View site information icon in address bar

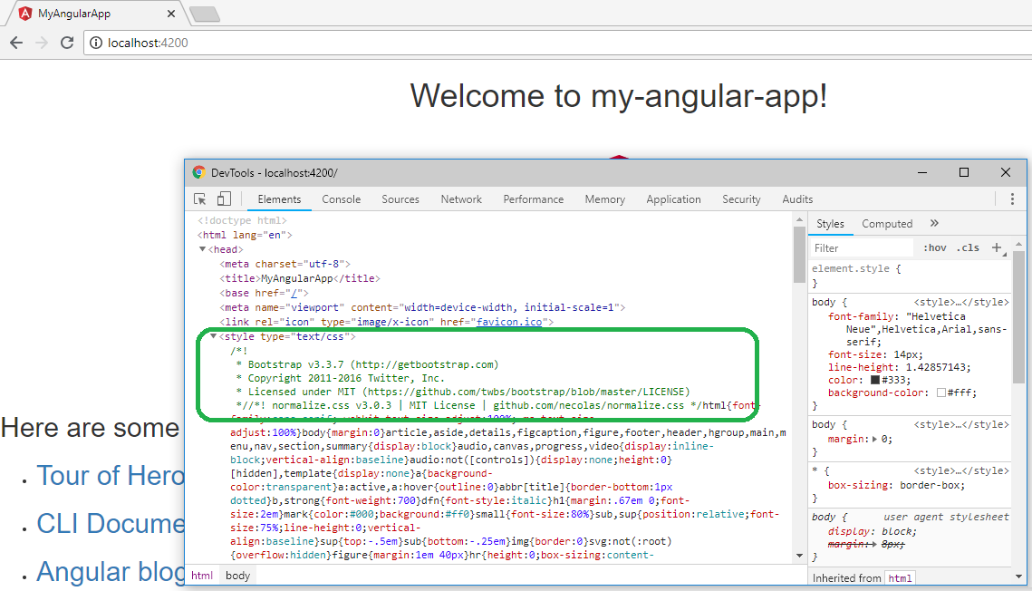(96, 43)
